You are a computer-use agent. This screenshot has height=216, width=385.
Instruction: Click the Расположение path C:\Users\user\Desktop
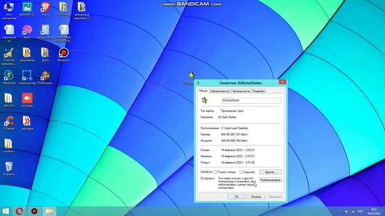click(x=234, y=128)
